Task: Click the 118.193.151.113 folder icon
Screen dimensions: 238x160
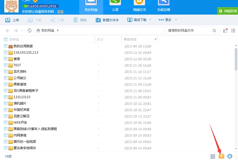Action: [11, 52]
